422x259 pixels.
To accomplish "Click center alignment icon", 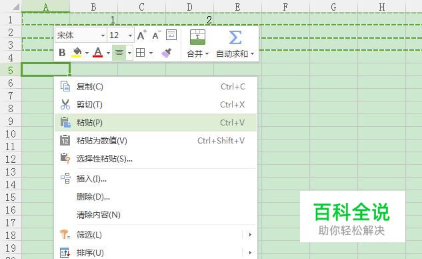I will tap(119, 52).
